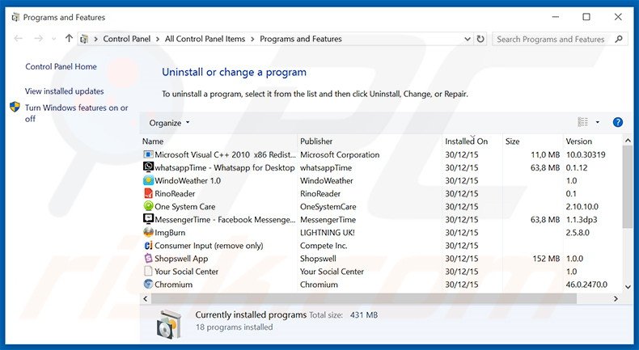Open the Control Panel Home link
Viewport: 639px width, 350px height.
pos(61,66)
